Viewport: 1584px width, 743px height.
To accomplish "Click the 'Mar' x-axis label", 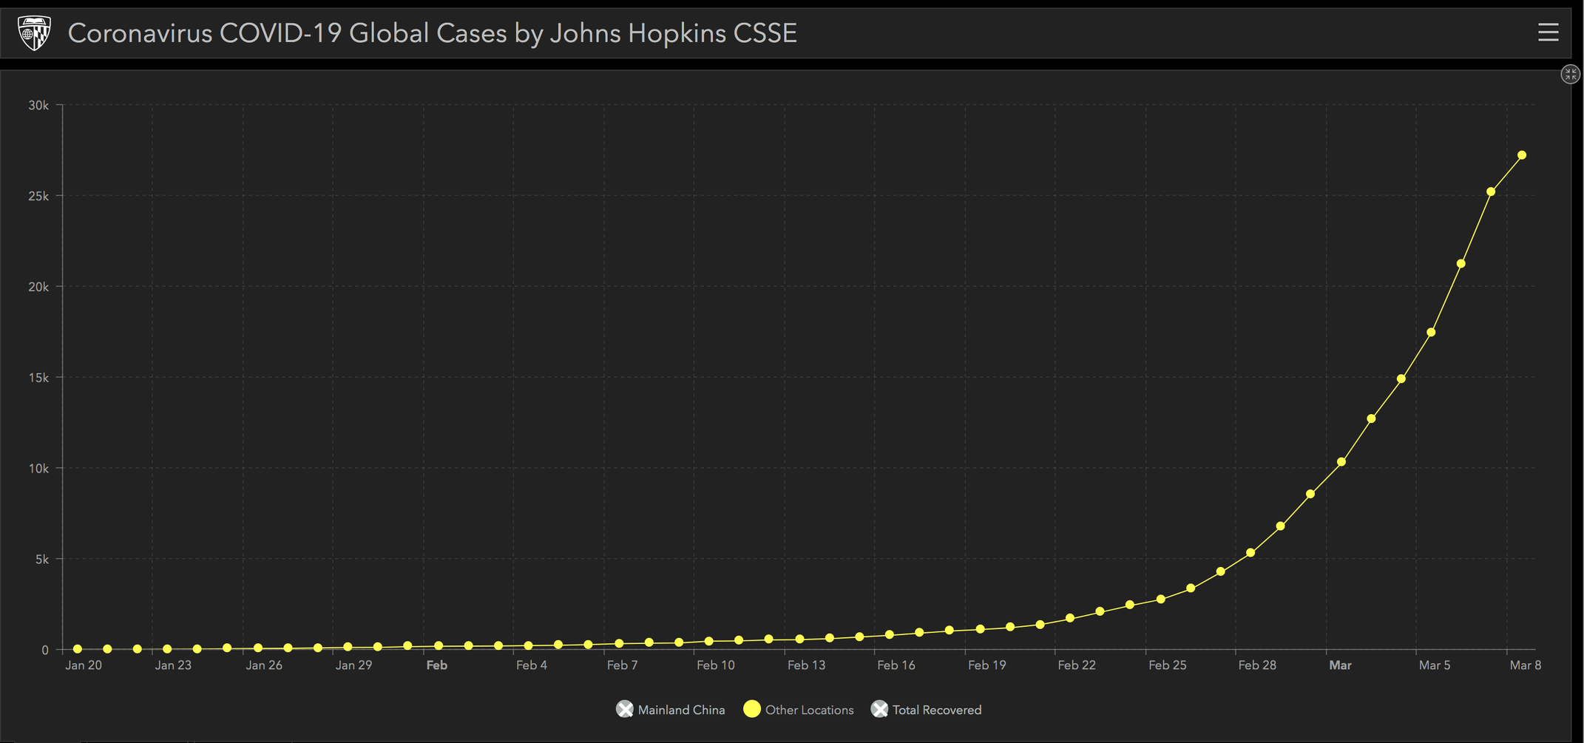I will (1340, 665).
